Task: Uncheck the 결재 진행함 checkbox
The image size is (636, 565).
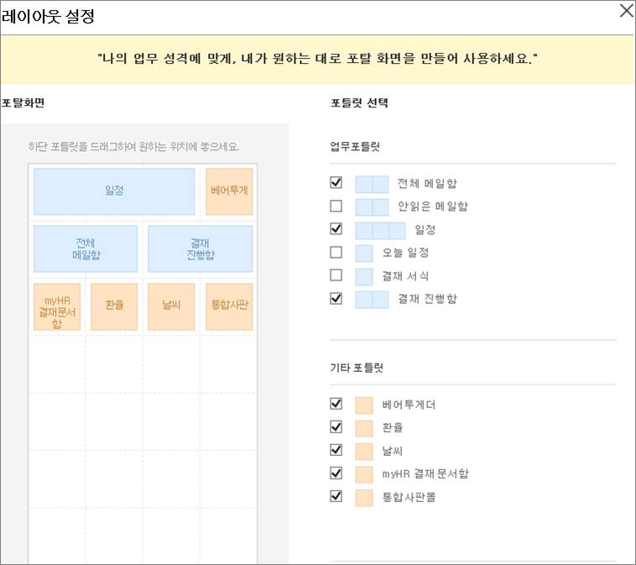Action: point(336,298)
